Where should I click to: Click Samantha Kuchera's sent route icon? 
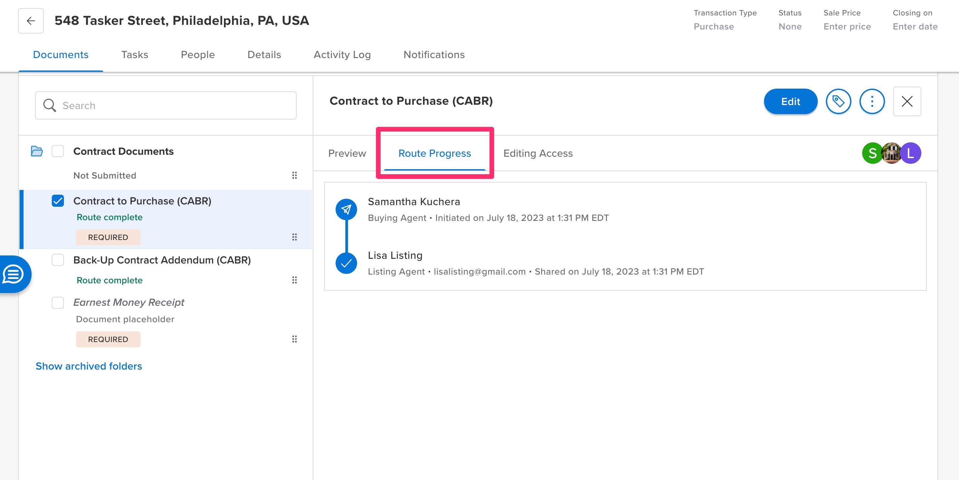pyautogui.click(x=346, y=209)
